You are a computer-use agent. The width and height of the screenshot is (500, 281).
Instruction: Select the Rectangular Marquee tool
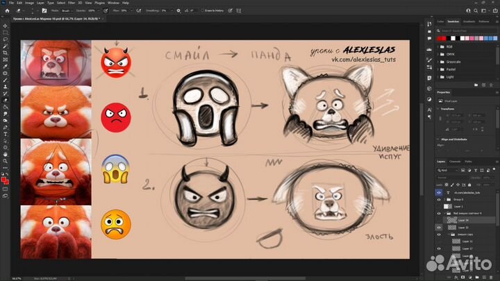pyautogui.click(x=5, y=33)
